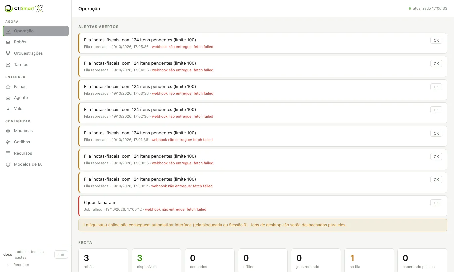Click the Operação chart icon in sidebar

pos(8,31)
